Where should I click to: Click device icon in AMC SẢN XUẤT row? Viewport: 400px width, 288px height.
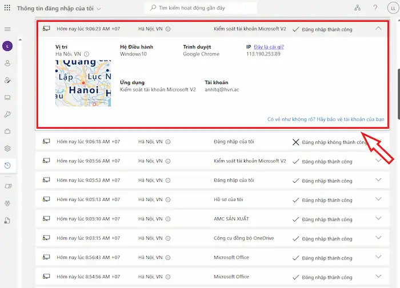[x=46, y=218]
